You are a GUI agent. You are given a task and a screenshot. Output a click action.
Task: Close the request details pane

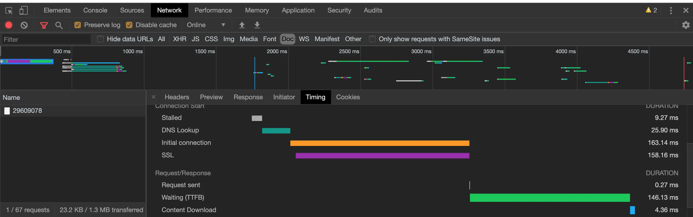tap(154, 97)
